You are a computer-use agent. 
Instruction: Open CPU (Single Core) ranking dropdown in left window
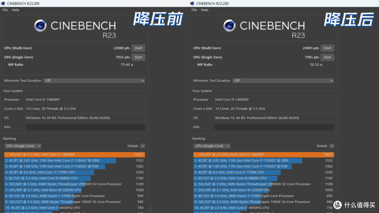click(x=23, y=146)
